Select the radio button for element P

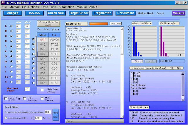tap(11, 51)
